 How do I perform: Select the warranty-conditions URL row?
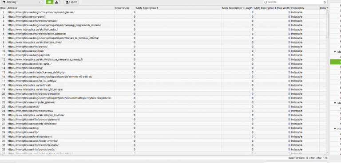(32, 124)
